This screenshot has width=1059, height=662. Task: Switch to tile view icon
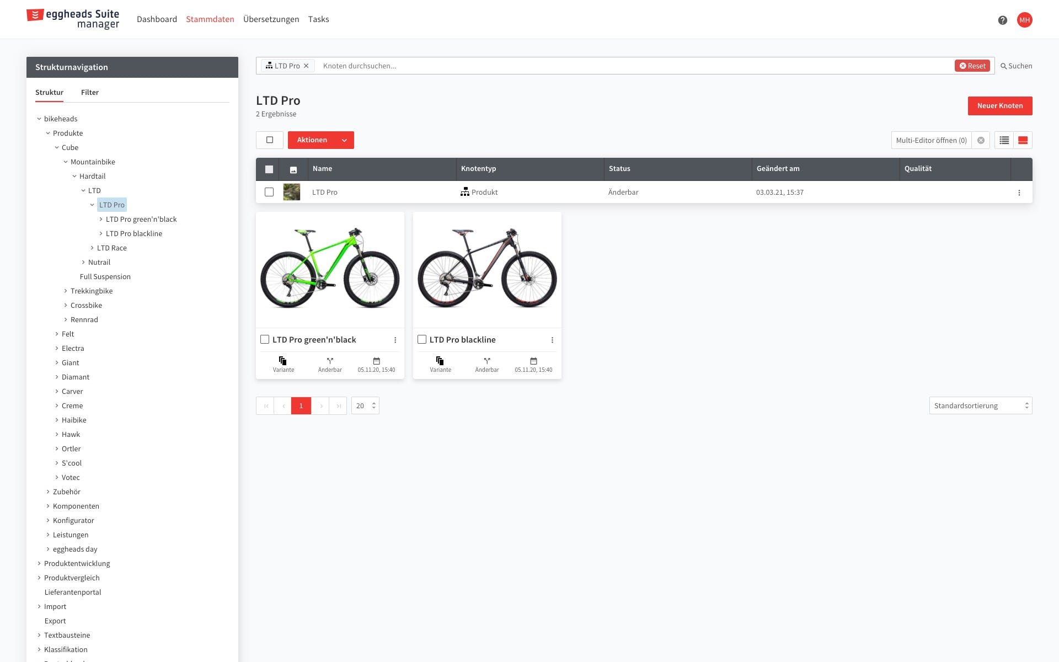(x=1023, y=140)
